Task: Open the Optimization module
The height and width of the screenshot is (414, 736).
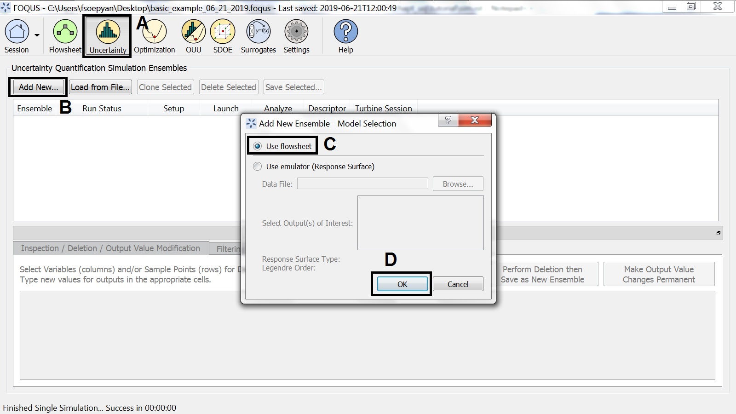Action: (154, 32)
